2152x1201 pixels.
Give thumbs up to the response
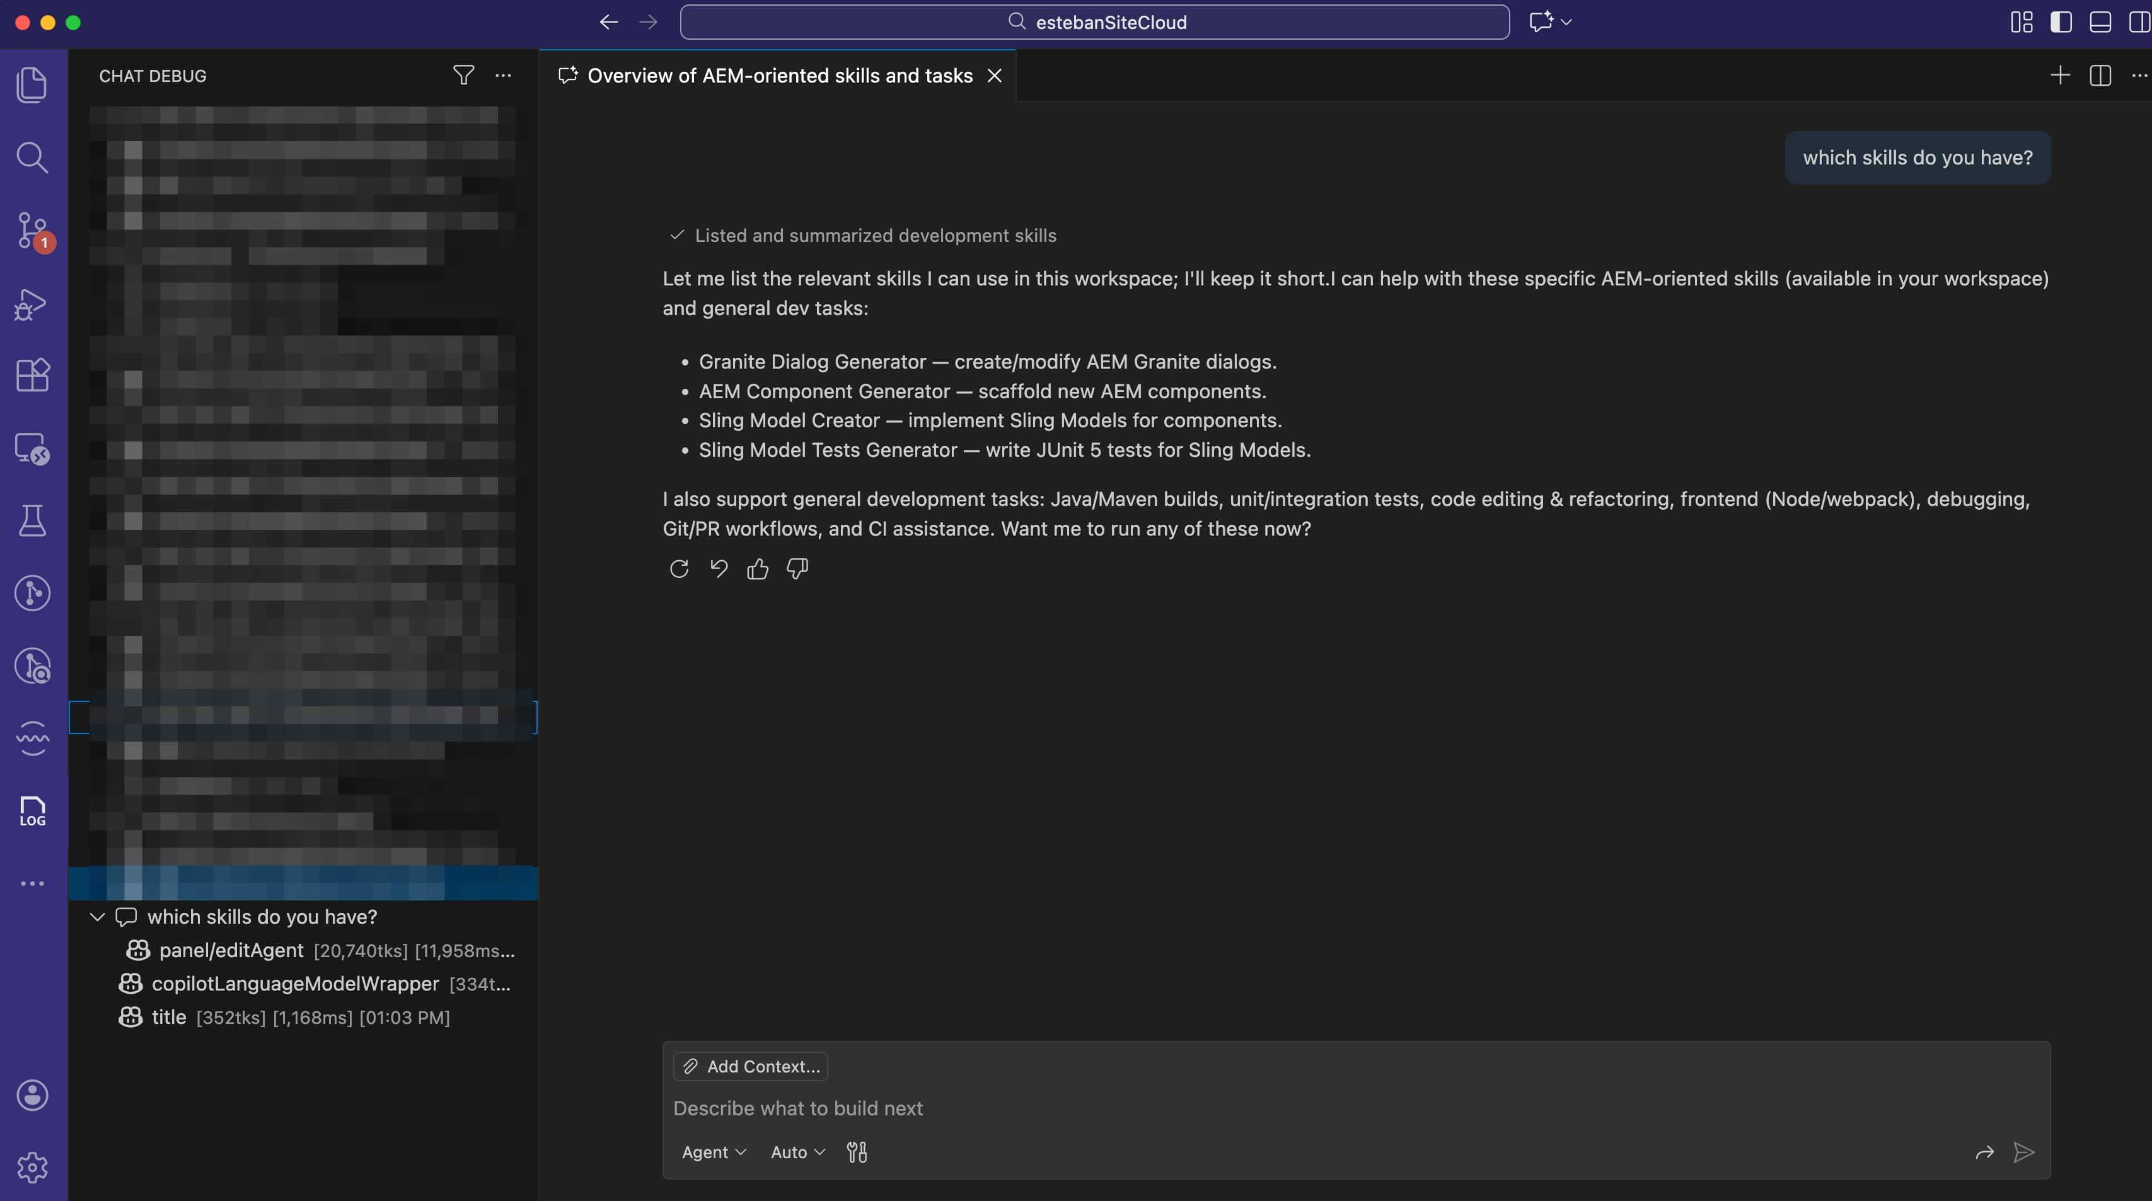tap(758, 569)
